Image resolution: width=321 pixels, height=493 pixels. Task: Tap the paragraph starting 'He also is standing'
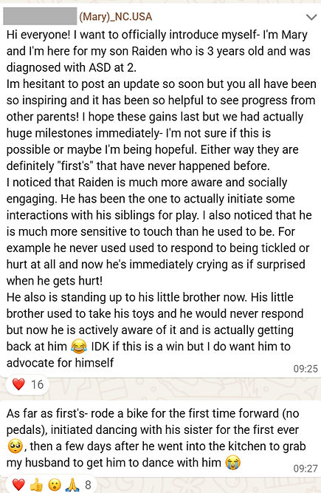click(155, 330)
